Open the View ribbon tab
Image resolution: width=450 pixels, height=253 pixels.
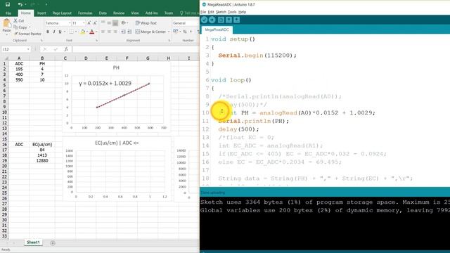pos(134,13)
